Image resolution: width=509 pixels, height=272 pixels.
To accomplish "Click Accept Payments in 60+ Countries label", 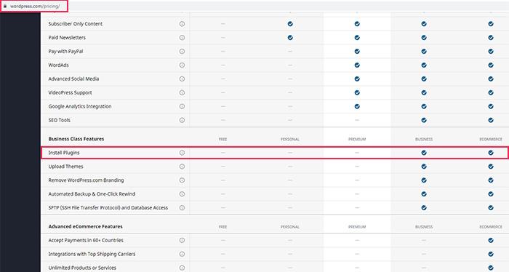I will pos(86,240).
